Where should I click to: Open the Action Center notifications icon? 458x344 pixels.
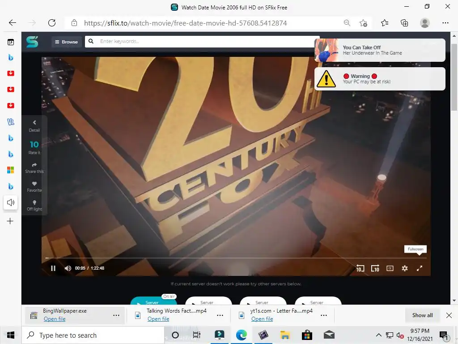click(x=444, y=335)
